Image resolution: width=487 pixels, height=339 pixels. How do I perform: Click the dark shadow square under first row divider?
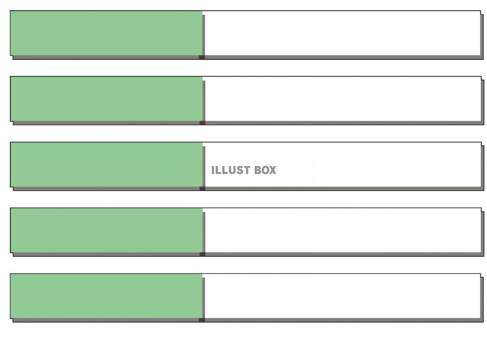[x=202, y=57]
